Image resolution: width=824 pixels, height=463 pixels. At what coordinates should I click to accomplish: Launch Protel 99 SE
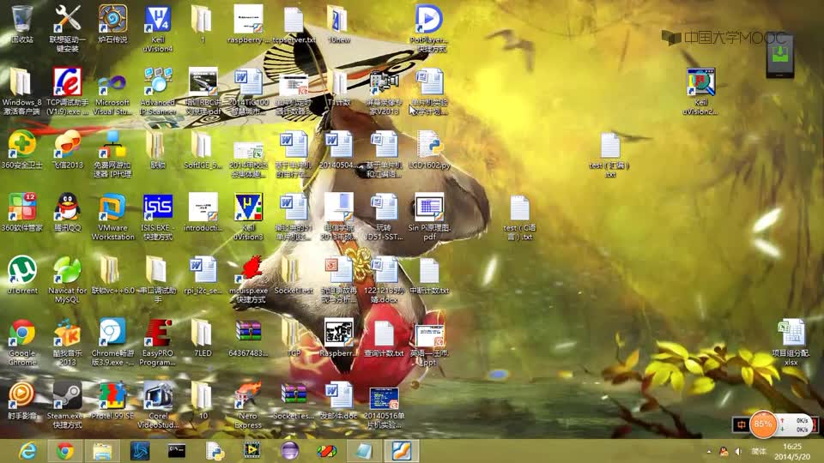click(x=112, y=400)
